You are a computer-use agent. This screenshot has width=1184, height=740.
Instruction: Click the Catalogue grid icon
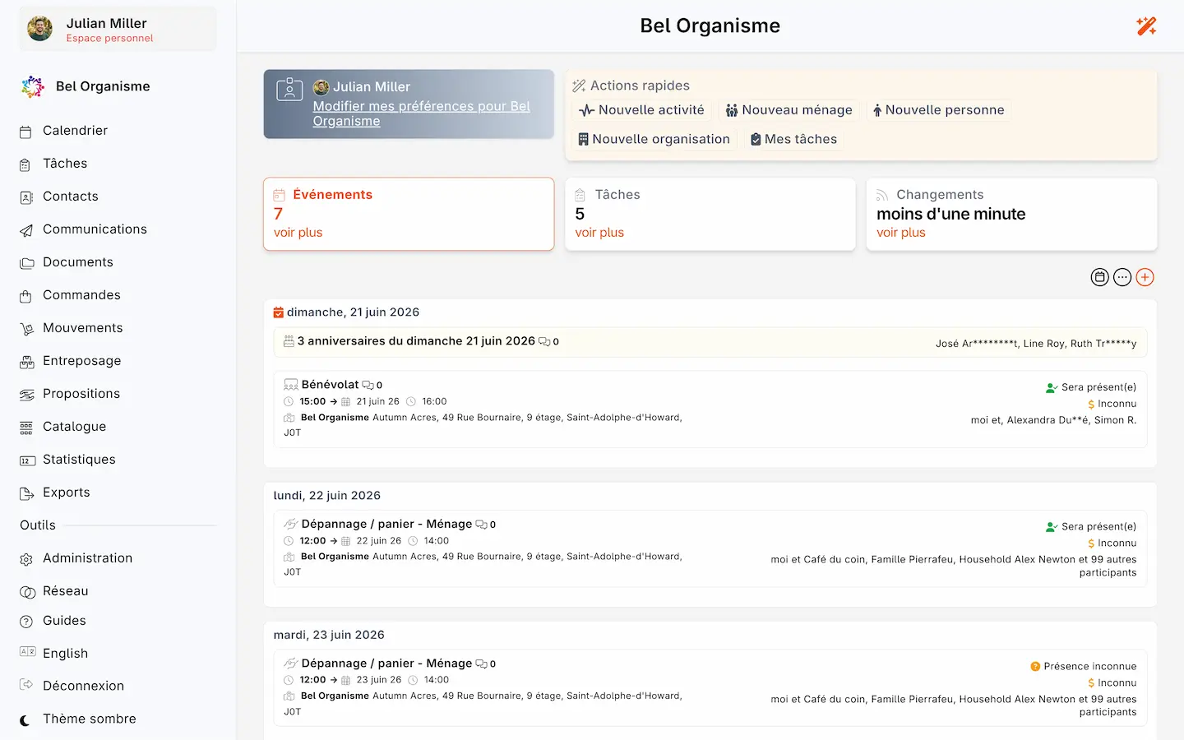point(26,428)
